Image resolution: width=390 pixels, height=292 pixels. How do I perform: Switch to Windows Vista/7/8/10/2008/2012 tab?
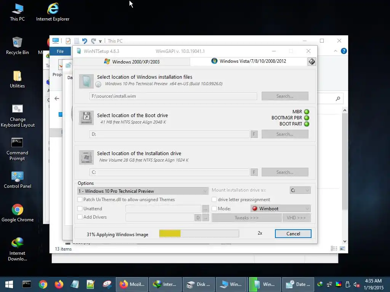[x=249, y=61]
